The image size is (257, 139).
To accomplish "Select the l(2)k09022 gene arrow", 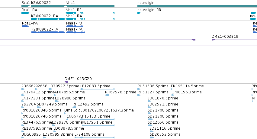I will pyautogui.click(x=48, y=6).
